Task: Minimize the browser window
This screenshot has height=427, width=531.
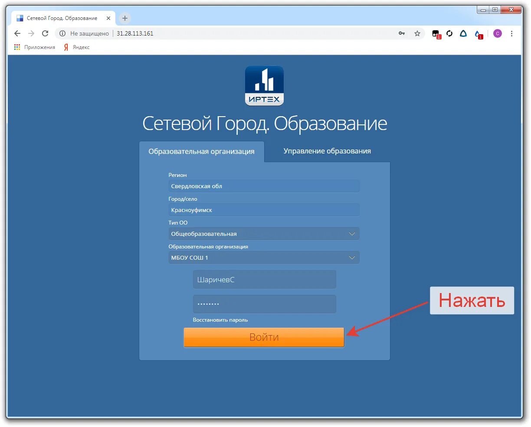Action: [484, 10]
